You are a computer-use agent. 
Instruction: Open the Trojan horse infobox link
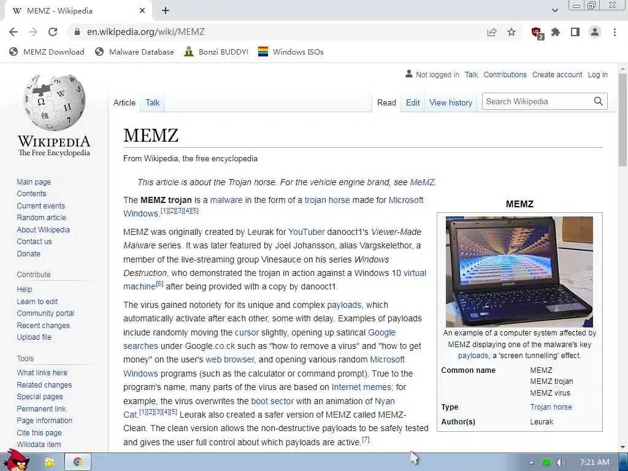coord(551,407)
